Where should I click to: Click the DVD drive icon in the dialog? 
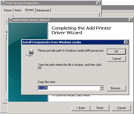(x=29, y=53)
